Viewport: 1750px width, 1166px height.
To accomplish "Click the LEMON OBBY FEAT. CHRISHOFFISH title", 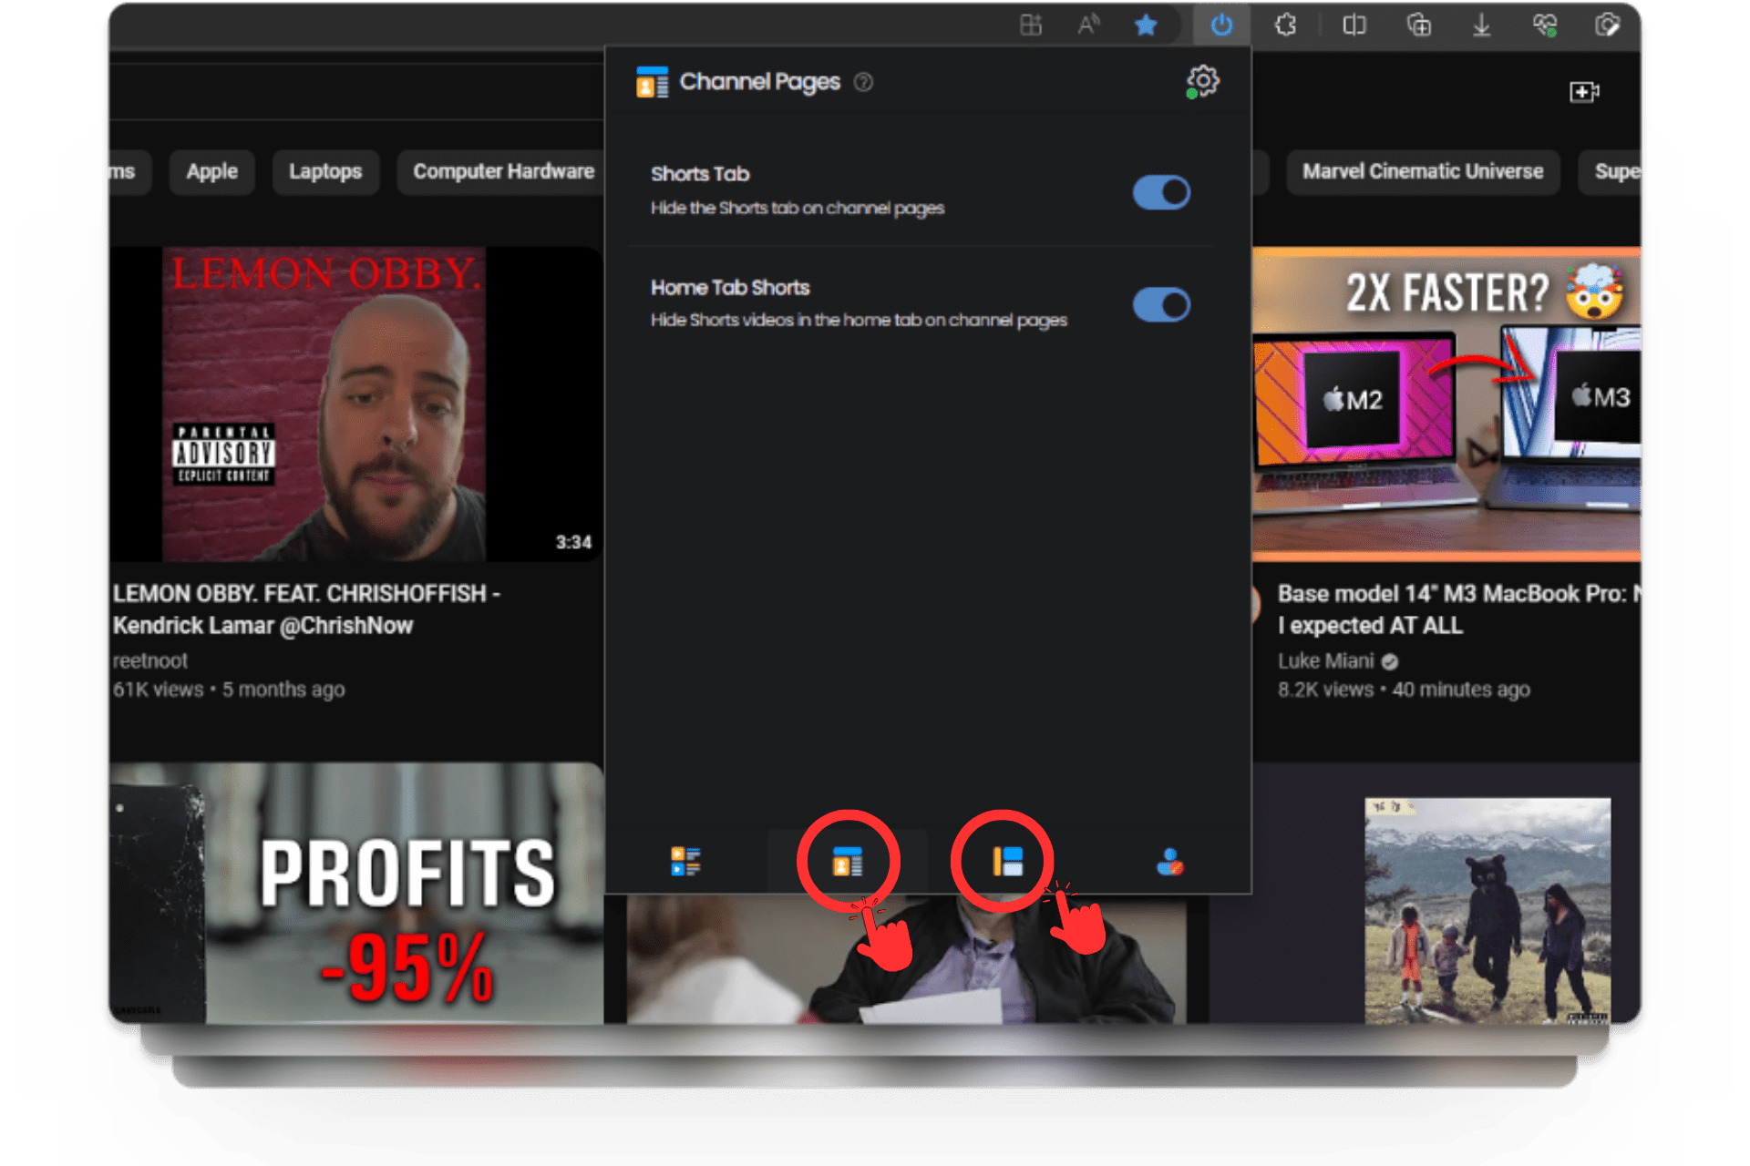I will click(x=306, y=609).
